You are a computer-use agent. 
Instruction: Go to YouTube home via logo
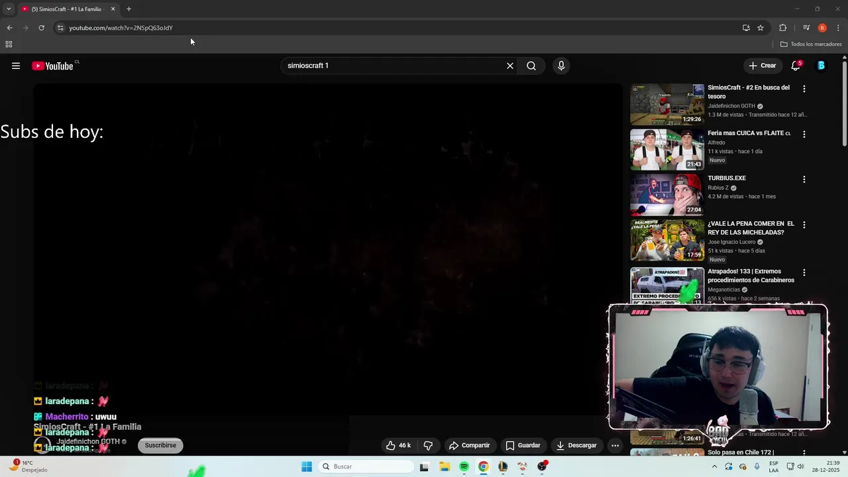[x=53, y=66]
